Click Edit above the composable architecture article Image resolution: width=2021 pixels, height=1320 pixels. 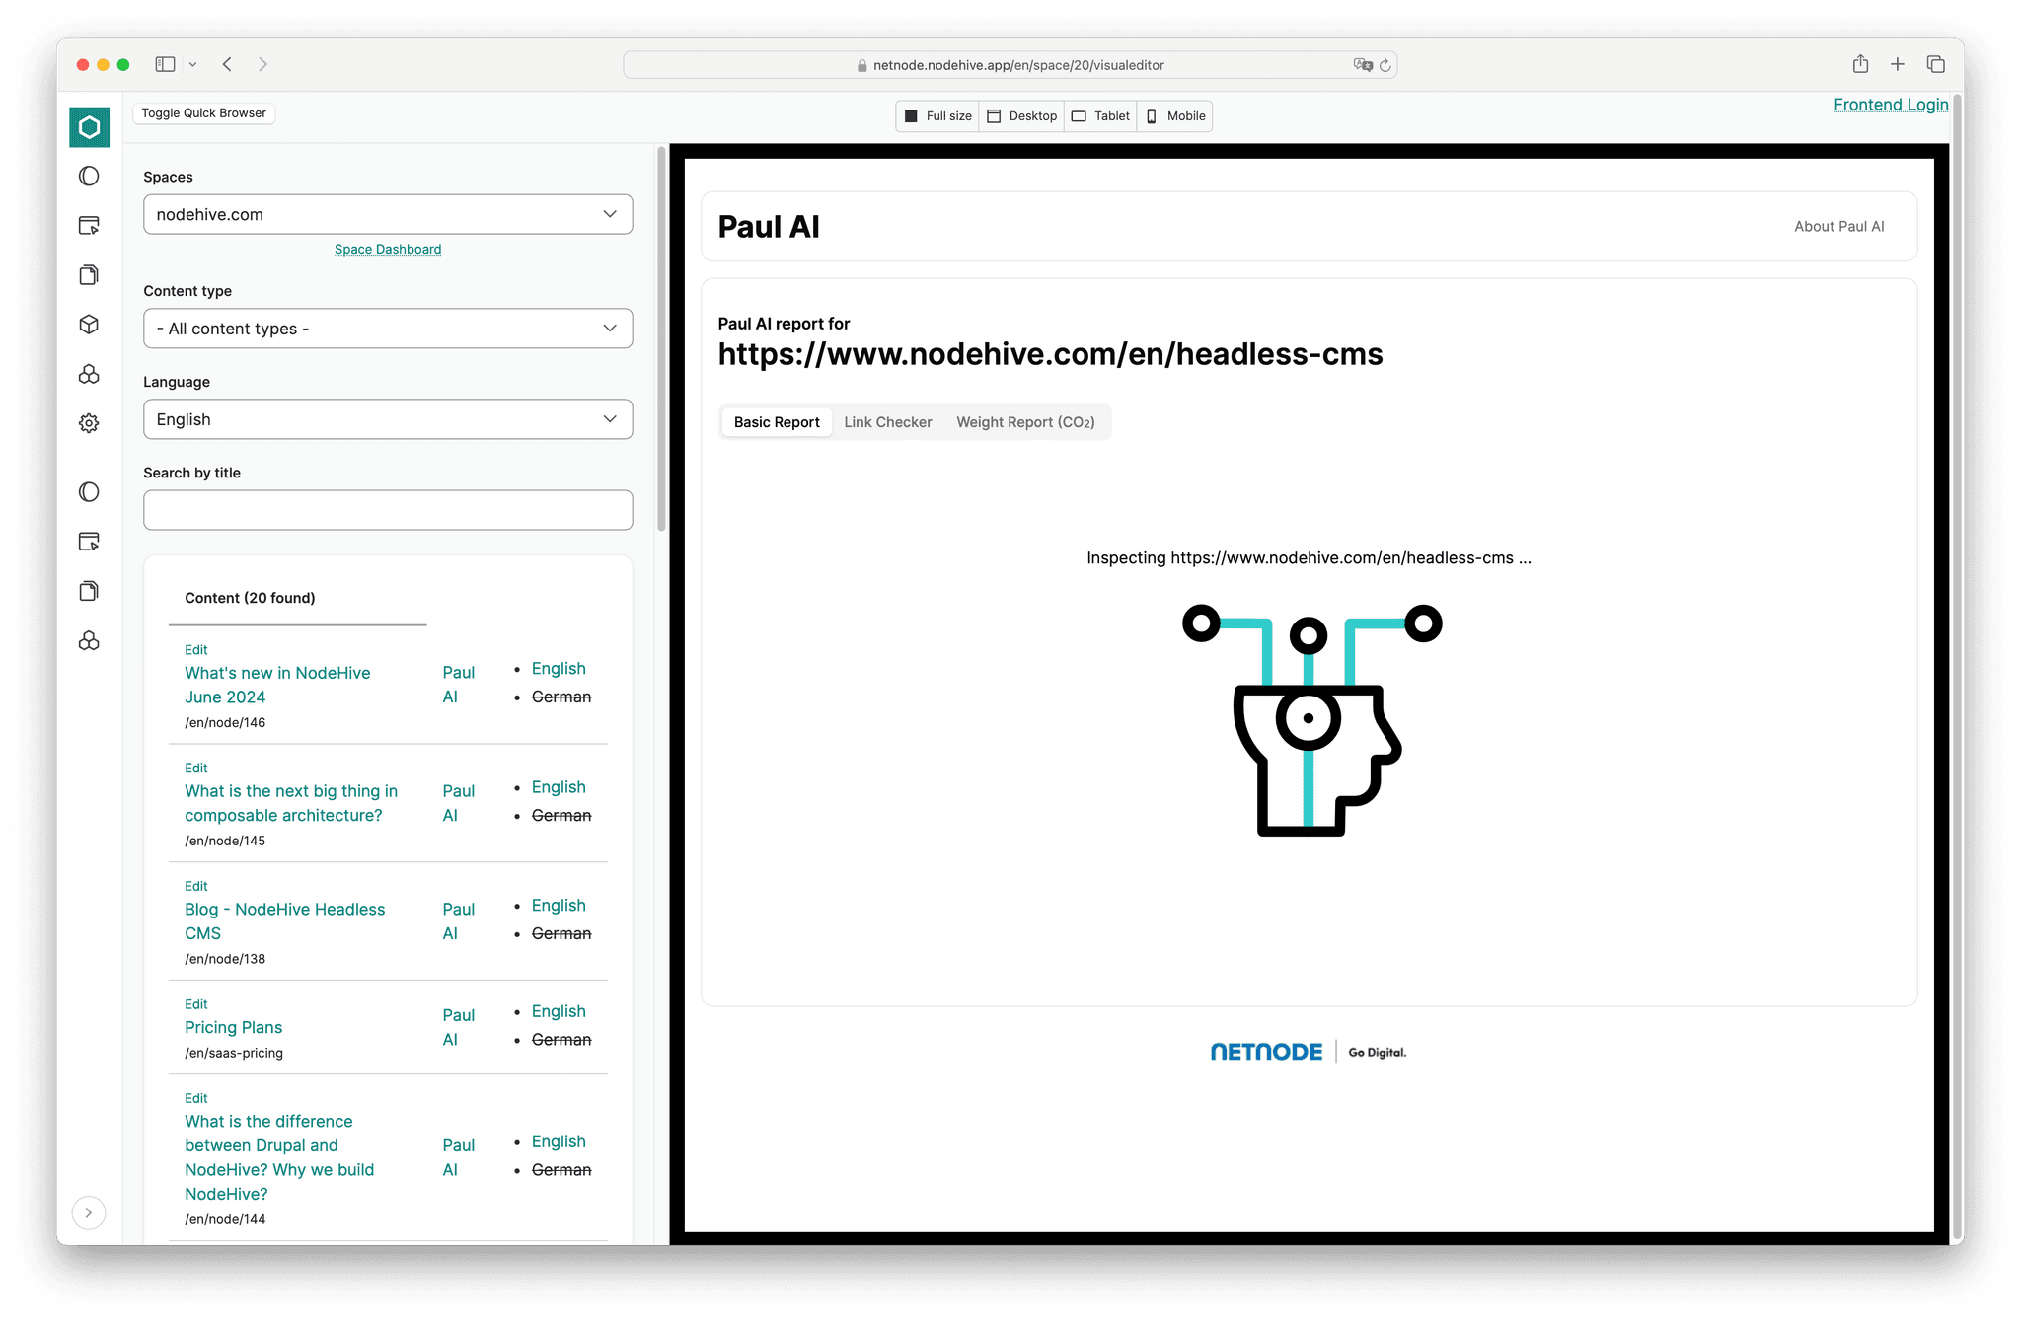(x=195, y=768)
